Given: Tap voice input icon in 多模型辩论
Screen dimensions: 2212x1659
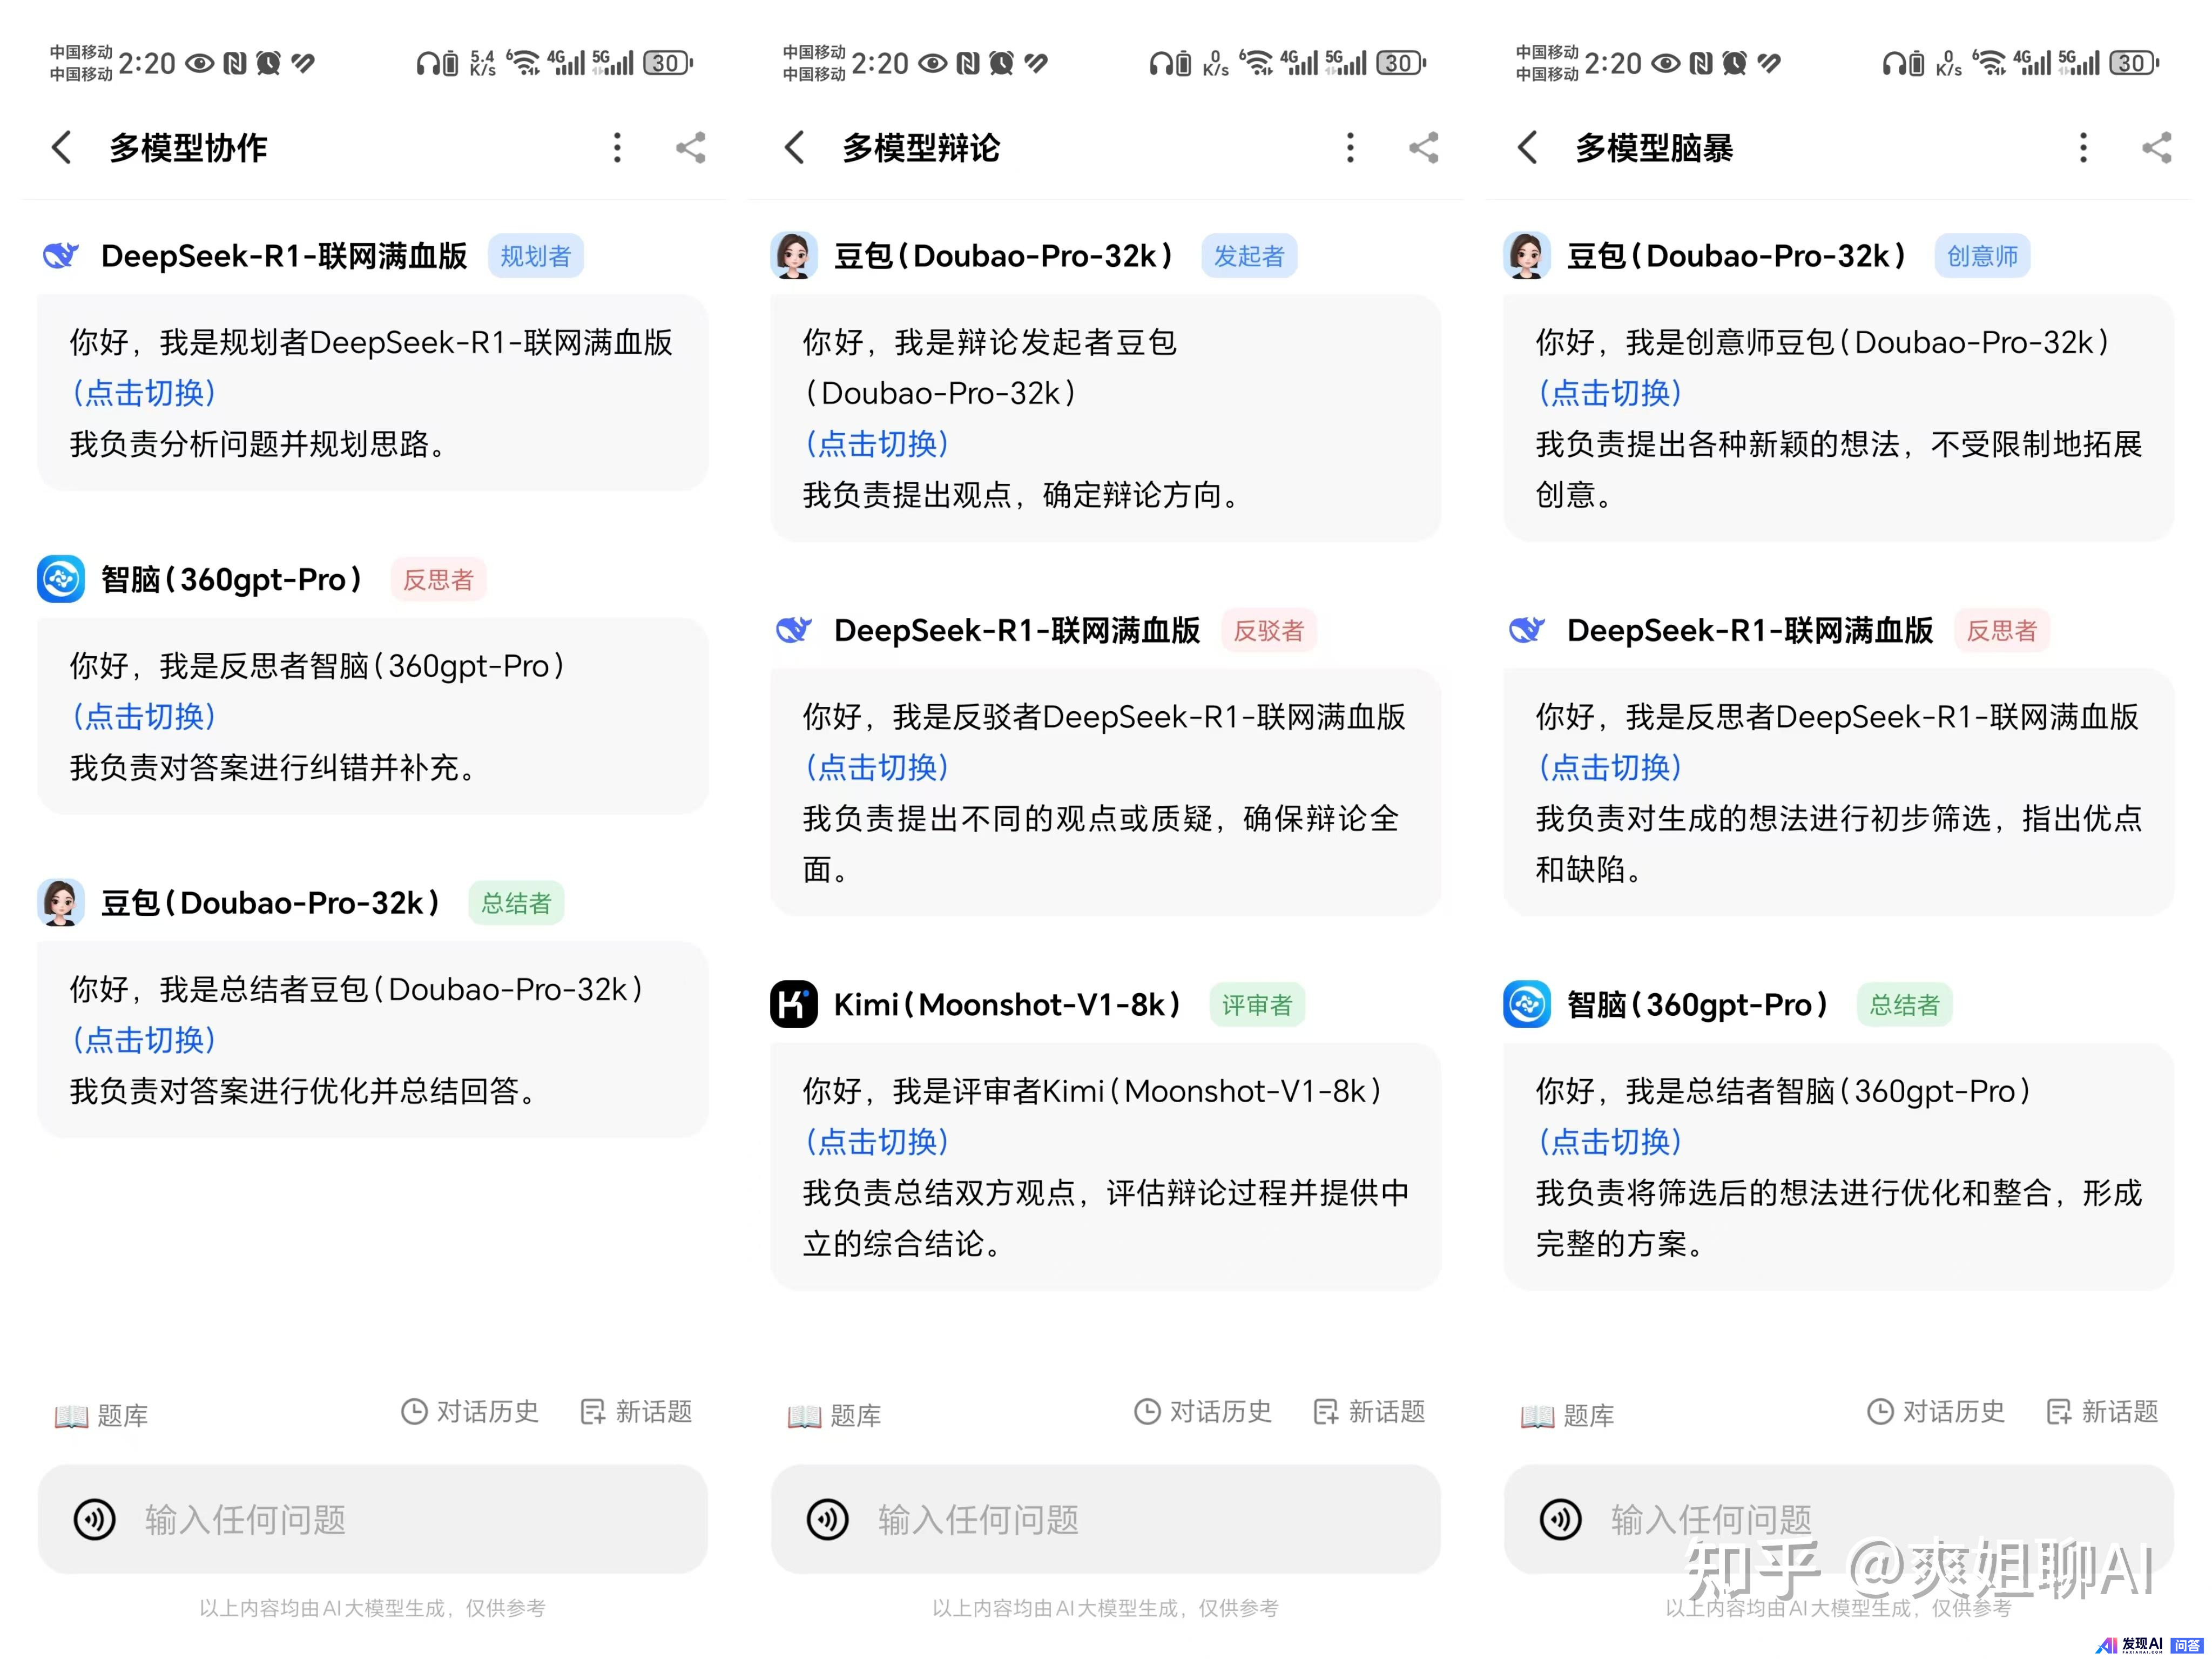Looking at the screenshot, I should tap(828, 1520).
